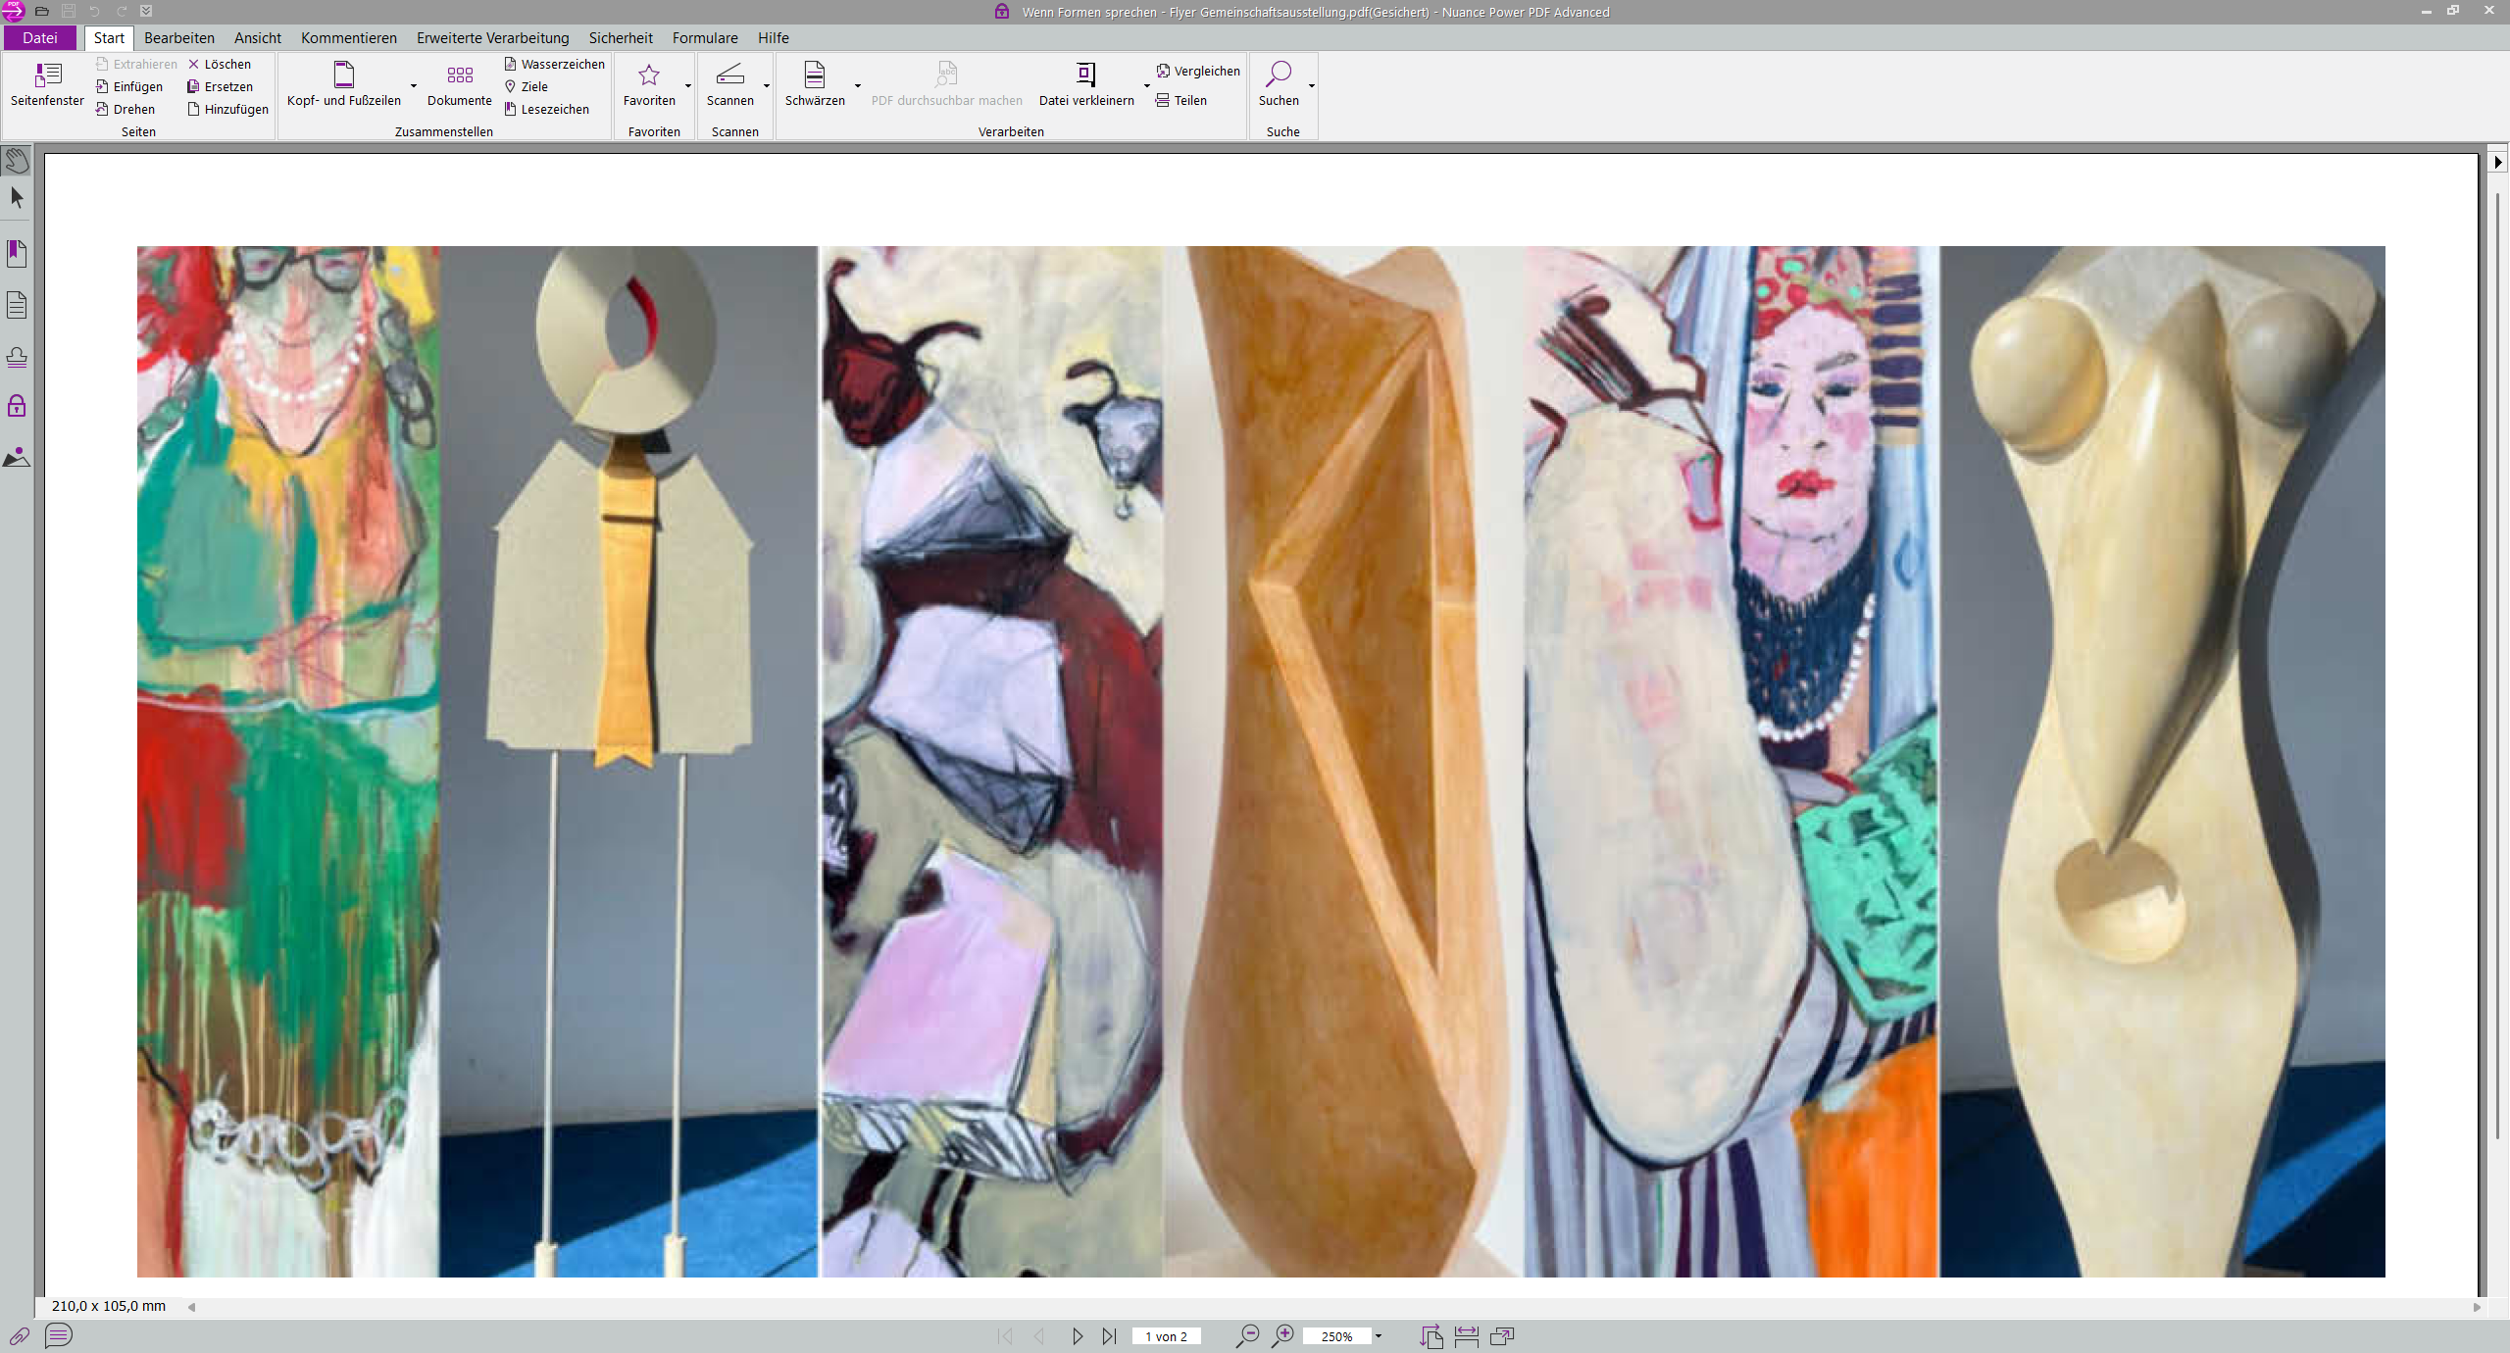This screenshot has height=1353, width=2510.
Task: Click the Schwärzen redact icon
Action: (x=814, y=75)
